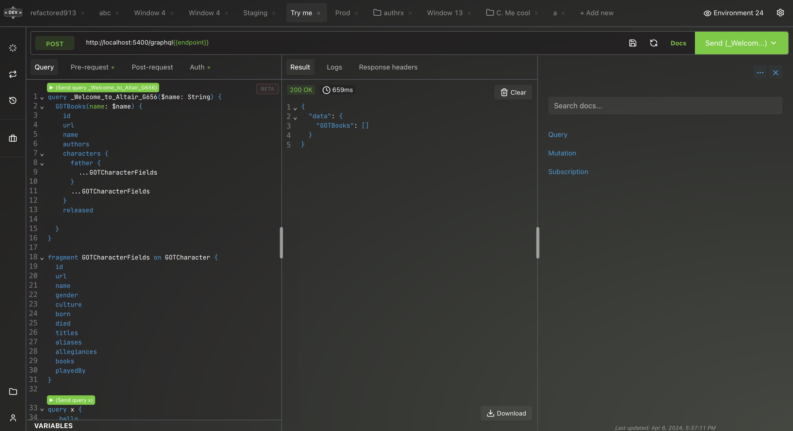
Task: Switch to the Auth tab
Action: (x=200, y=67)
